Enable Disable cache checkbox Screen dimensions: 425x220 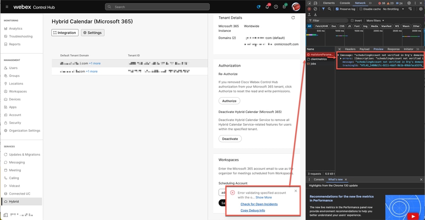361,9
